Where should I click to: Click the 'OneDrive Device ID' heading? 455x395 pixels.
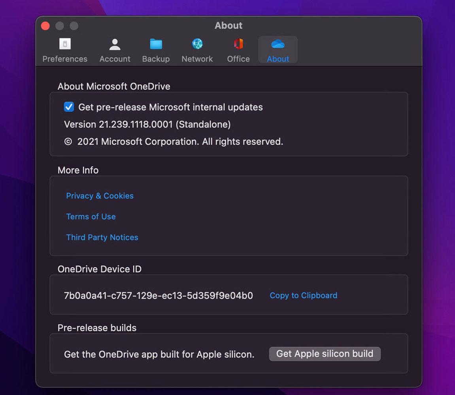(x=100, y=269)
